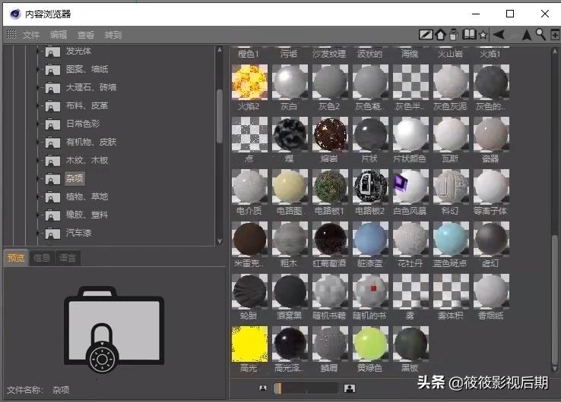Switch to the 预览 tab
The height and width of the screenshot is (402, 561).
[16, 258]
